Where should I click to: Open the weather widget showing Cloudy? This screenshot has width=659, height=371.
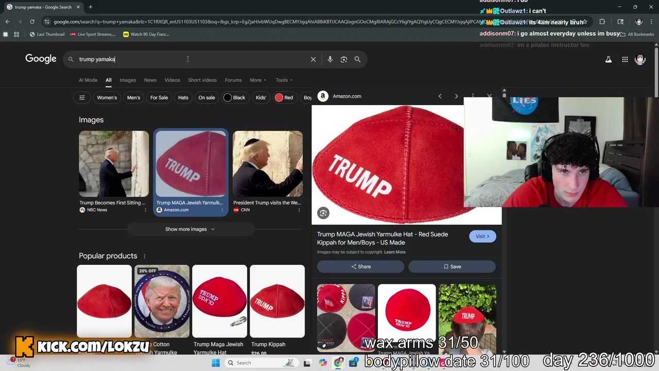[x=18, y=362]
